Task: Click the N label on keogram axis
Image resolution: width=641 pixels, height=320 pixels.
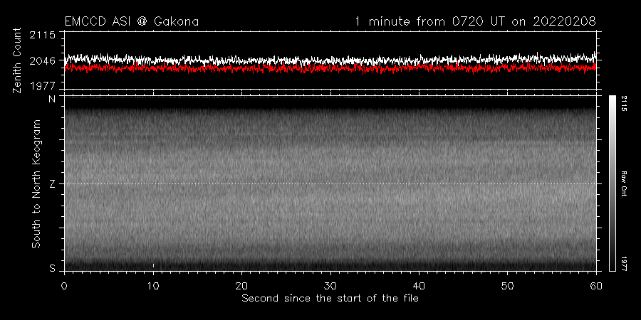Action: pyautogui.click(x=52, y=98)
